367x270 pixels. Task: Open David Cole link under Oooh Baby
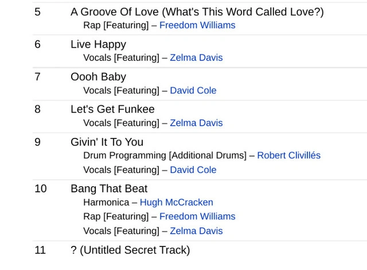point(193,90)
